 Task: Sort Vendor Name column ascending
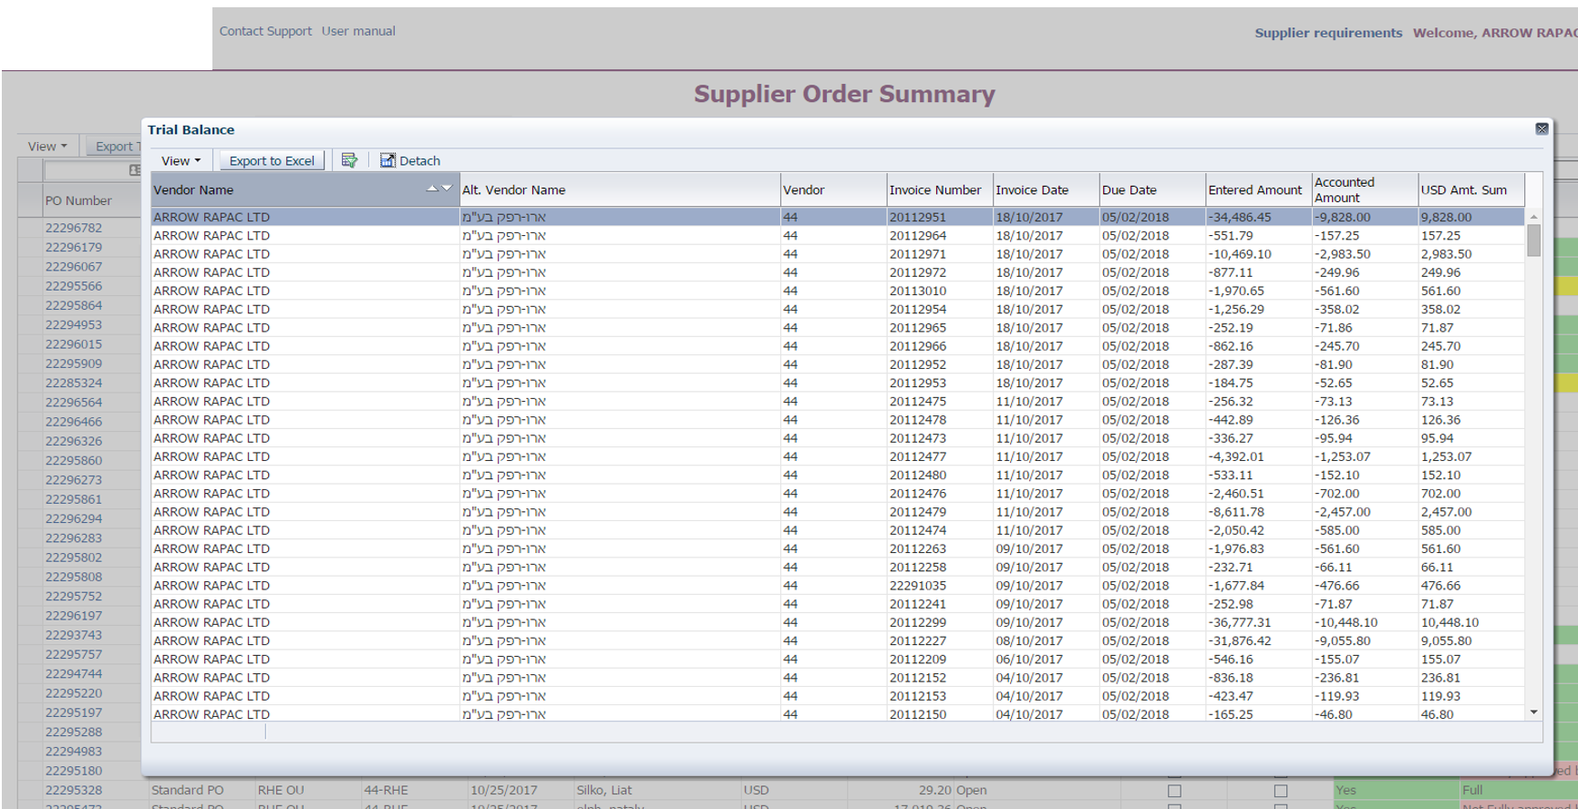pos(432,189)
